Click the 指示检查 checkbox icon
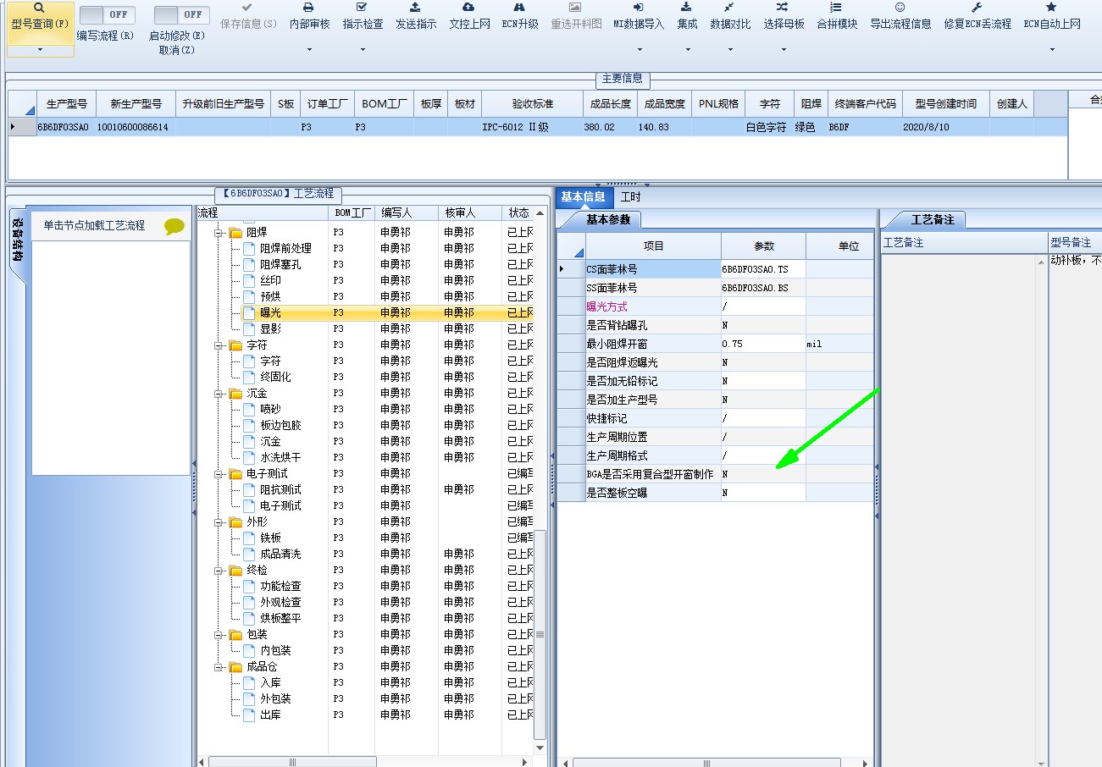The width and height of the screenshot is (1102, 767). [x=363, y=8]
